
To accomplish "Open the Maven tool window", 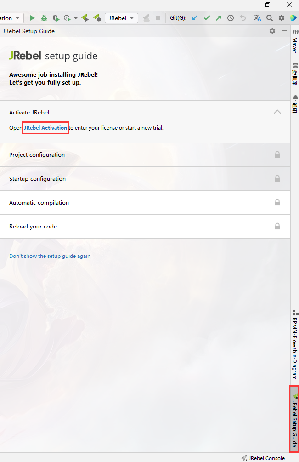I will pos(295,41).
